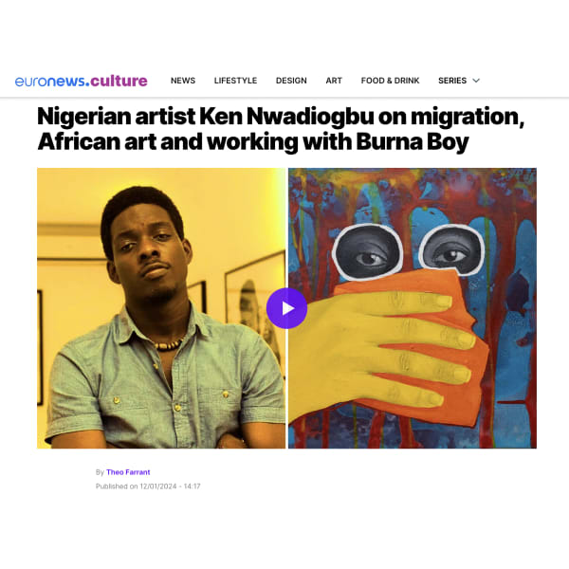
Task: Select DESIGN in the navigation bar
Action: point(291,81)
